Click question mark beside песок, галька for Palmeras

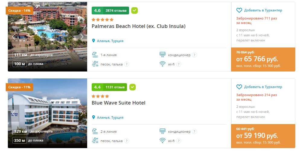coord(126,64)
